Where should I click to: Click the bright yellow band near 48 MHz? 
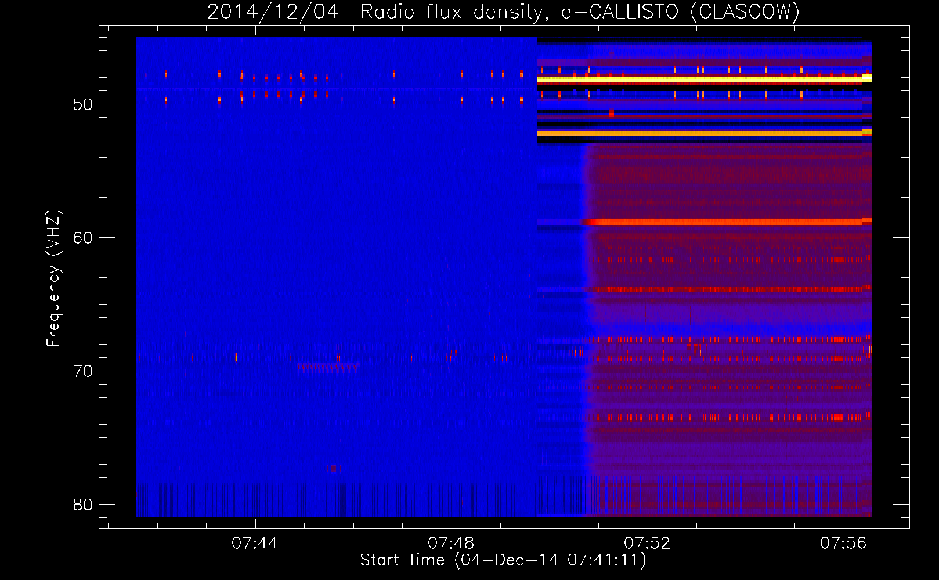[x=704, y=79]
